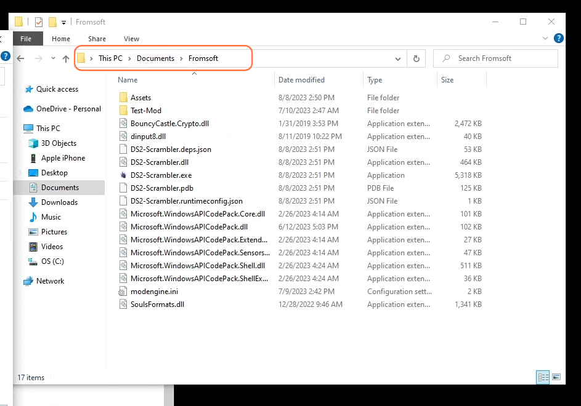Switch to the View ribbon tab
581x406 pixels.
point(131,39)
